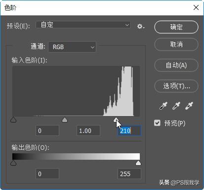Toggle the 预览(P) checkbox
The width and height of the screenshot is (204, 190).
[x=157, y=123]
